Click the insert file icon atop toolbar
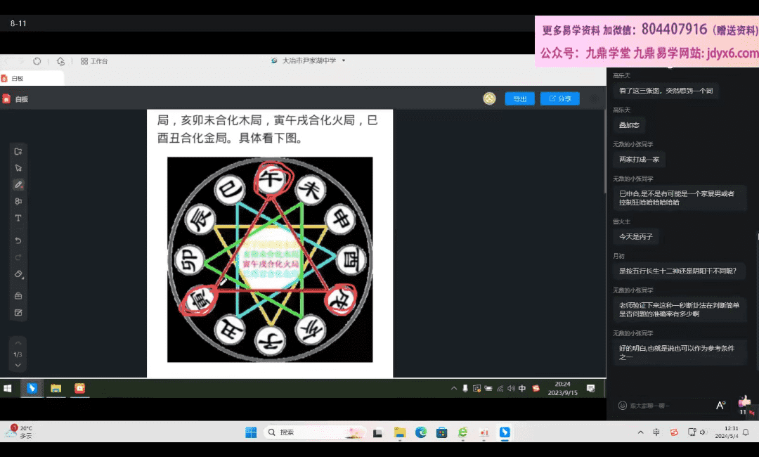Viewport: 759px width, 457px height. pyautogui.click(x=18, y=151)
